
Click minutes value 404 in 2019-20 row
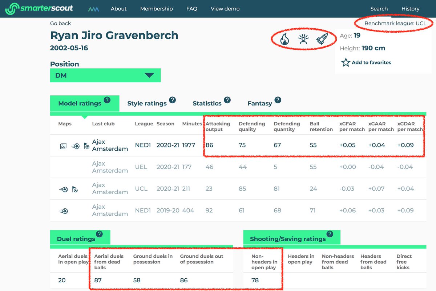[188, 210]
